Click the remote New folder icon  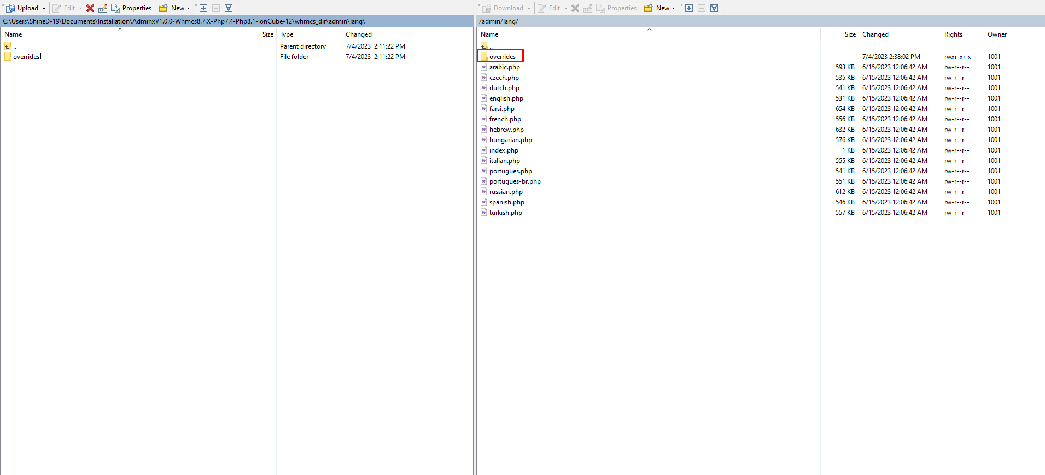tap(649, 8)
